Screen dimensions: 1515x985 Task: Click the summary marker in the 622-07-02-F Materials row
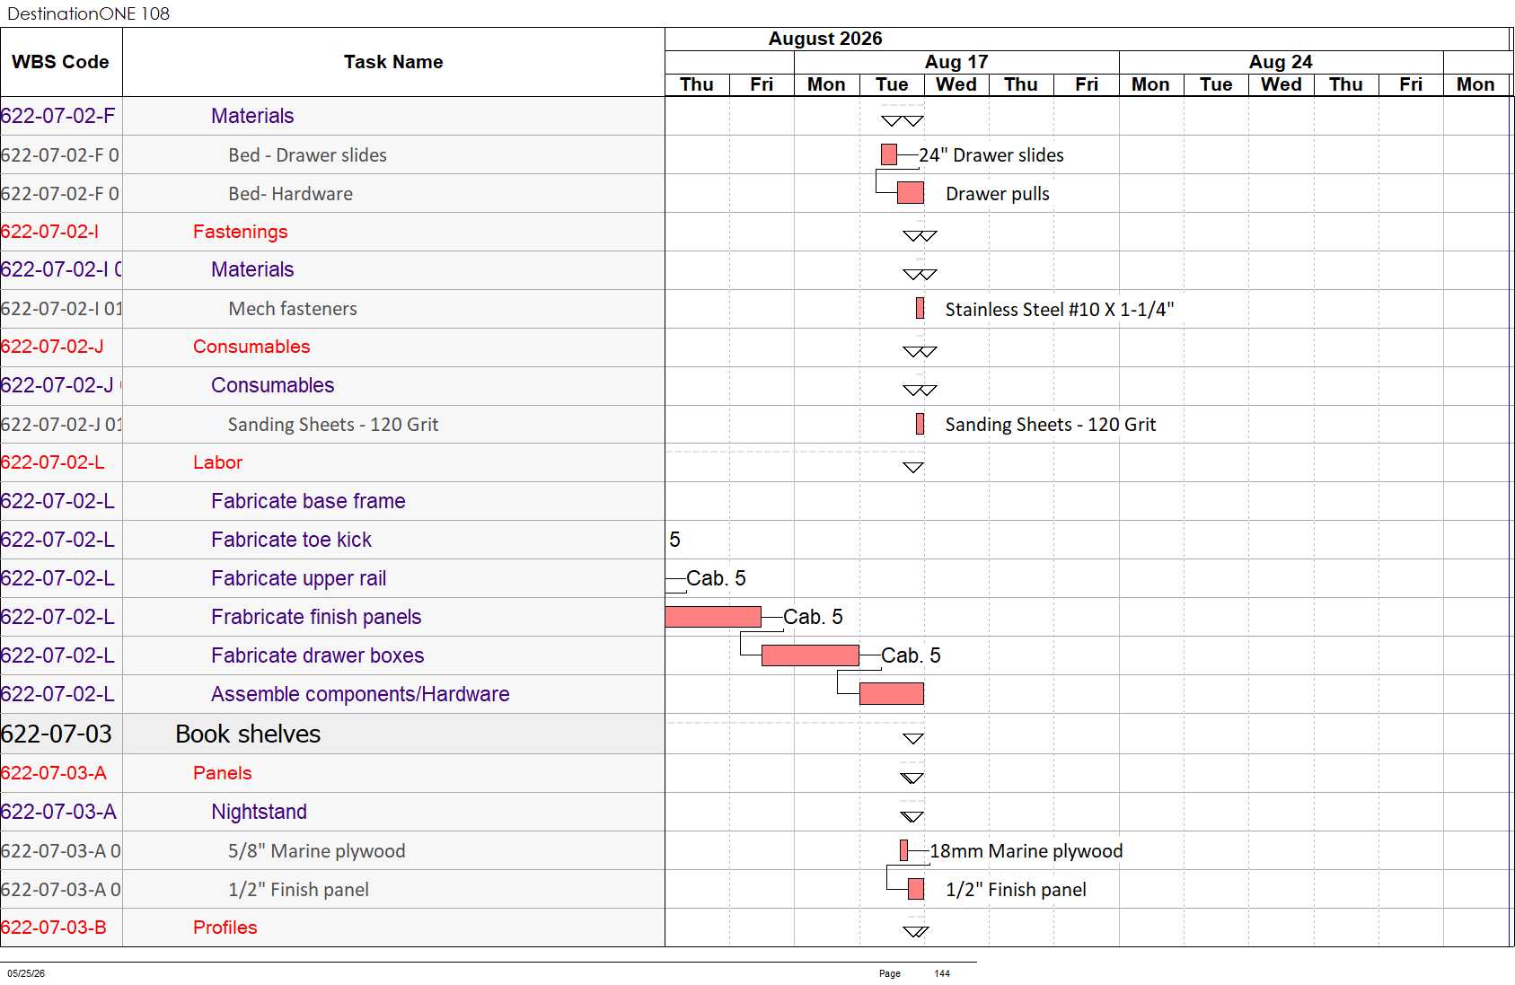pos(903,120)
